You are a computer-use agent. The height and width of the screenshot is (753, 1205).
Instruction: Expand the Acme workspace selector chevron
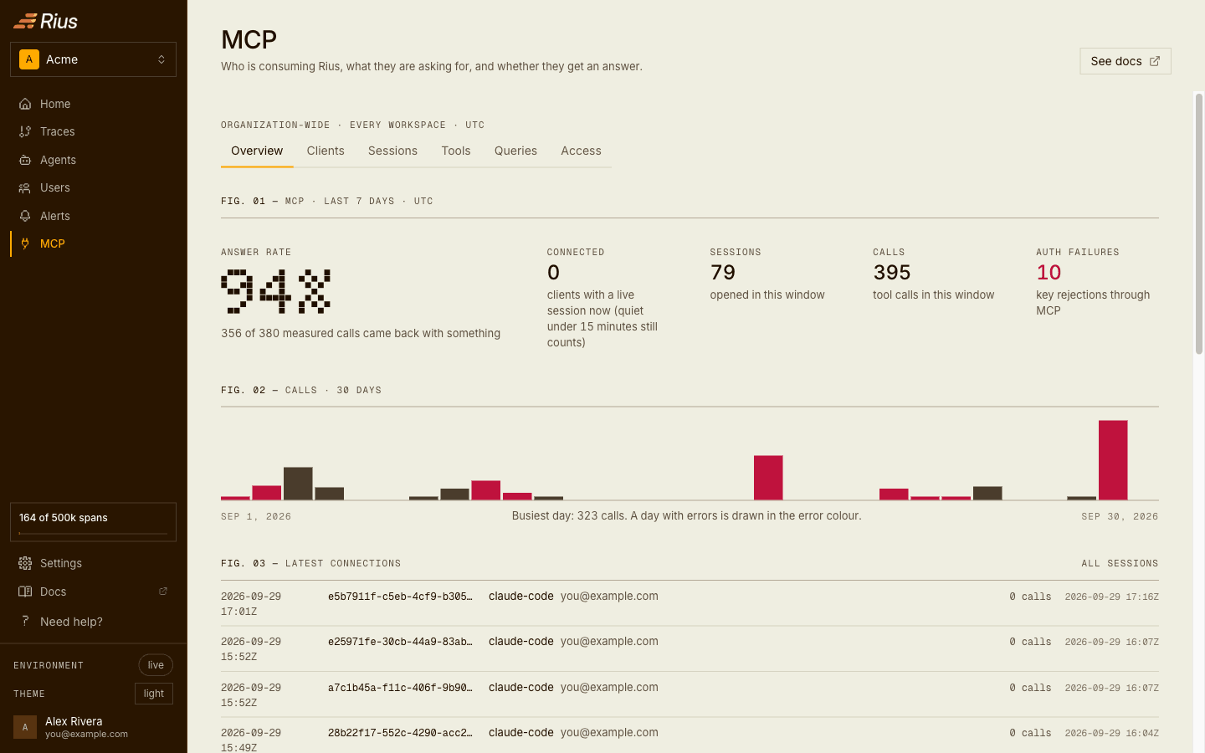coord(162,59)
